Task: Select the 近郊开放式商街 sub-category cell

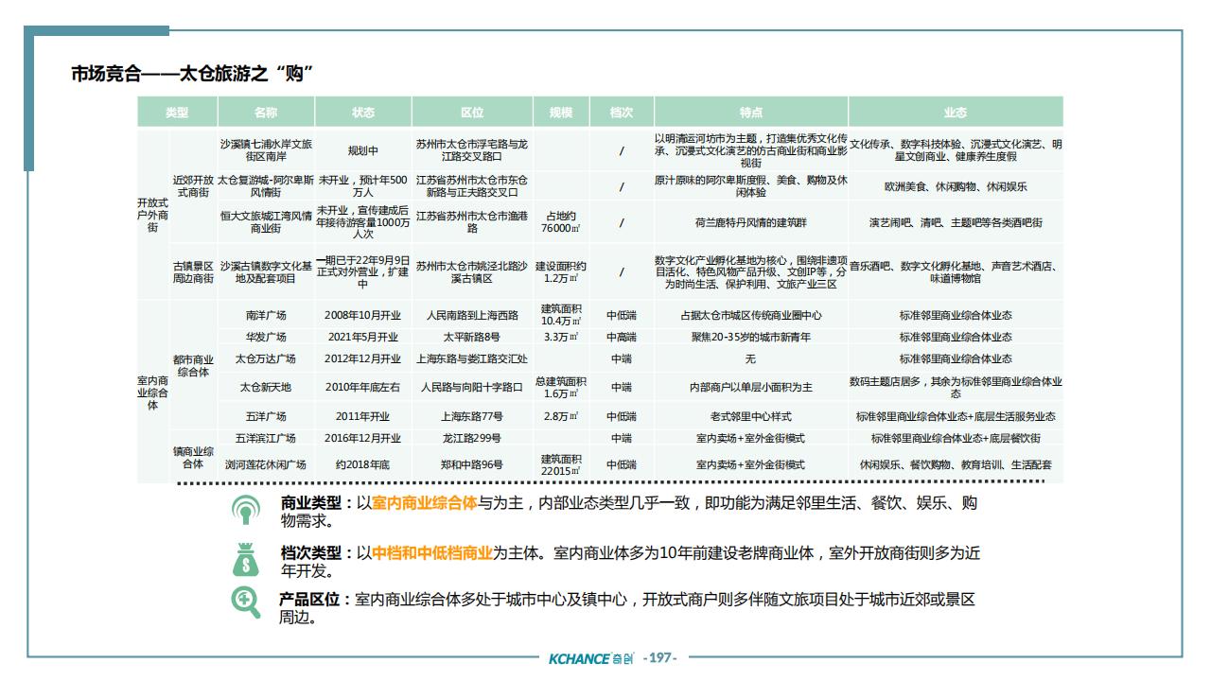Action: tap(193, 185)
